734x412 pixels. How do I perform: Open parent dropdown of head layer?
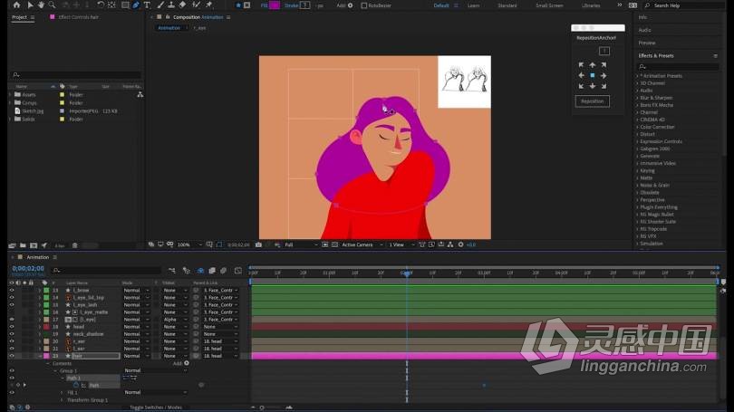pyautogui.click(x=220, y=327)
